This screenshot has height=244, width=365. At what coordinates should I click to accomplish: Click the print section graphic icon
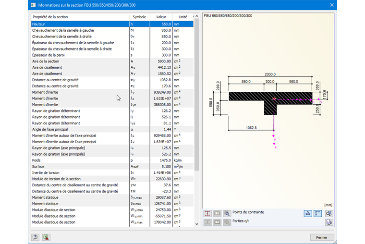(328, 222)
